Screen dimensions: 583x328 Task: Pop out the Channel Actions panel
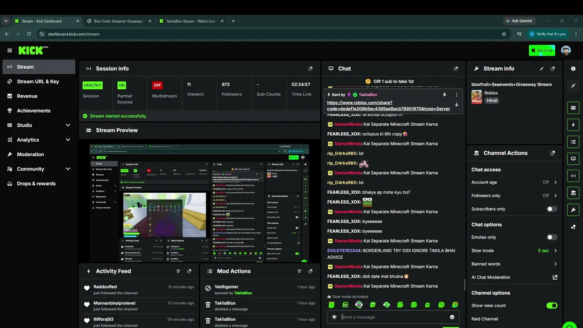552,153
